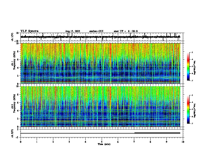The height and width of the screenshot is (159, 206).
Task: Click the "ch.3(V)" axis label
Action: [12, 133]
